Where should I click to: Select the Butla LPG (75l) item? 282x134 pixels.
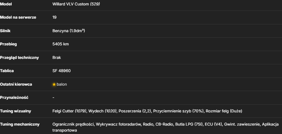[189, 124]
